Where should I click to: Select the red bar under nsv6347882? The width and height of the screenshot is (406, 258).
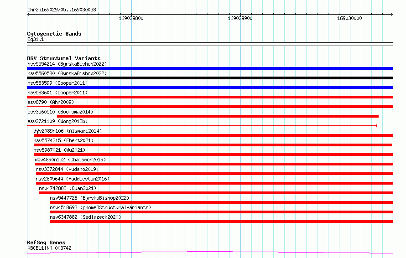click(x=221, y=222)
